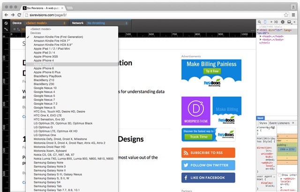Viewport: 300px width, 192px height.
Task: Open the Chrome hamburger menu
Action: (293, 15)
